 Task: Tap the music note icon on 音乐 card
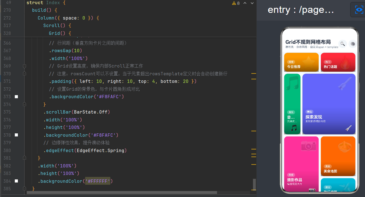point(294,128)
